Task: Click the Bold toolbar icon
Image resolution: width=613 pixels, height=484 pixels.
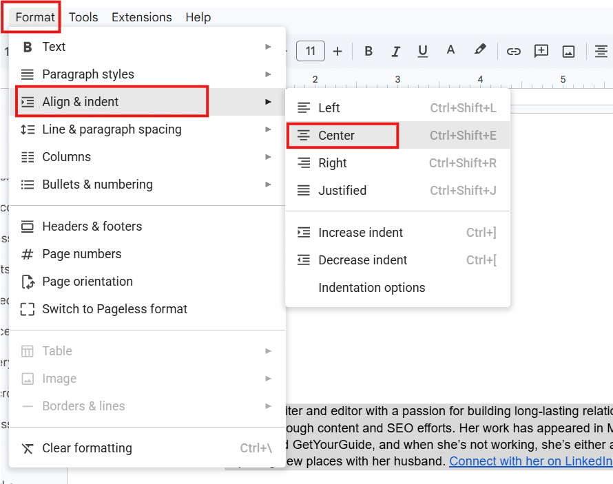Action: tap(368, 51)
